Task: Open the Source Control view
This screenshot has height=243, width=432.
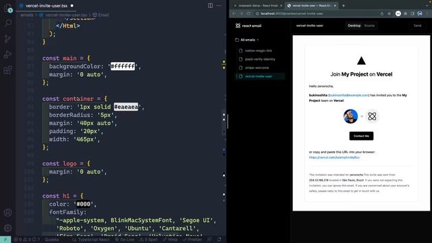Action: coord(7,38)
